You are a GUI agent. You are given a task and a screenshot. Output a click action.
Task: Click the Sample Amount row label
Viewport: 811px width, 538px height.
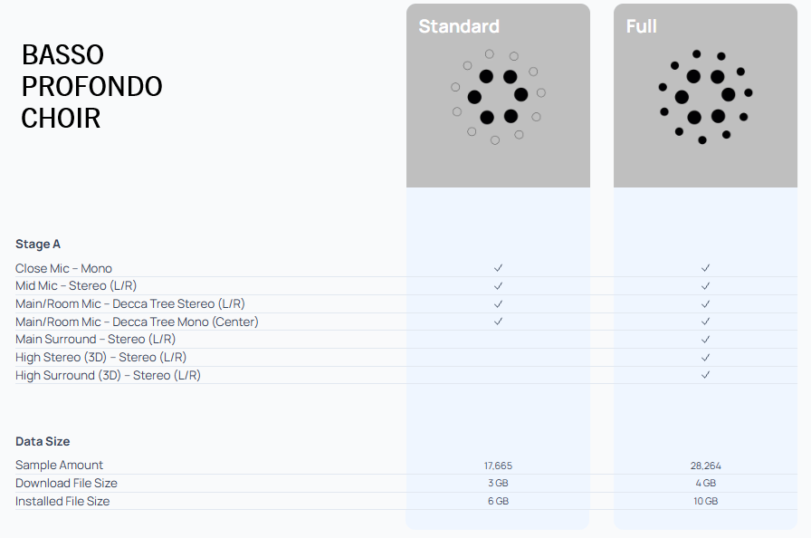click(x=59, y=465)
